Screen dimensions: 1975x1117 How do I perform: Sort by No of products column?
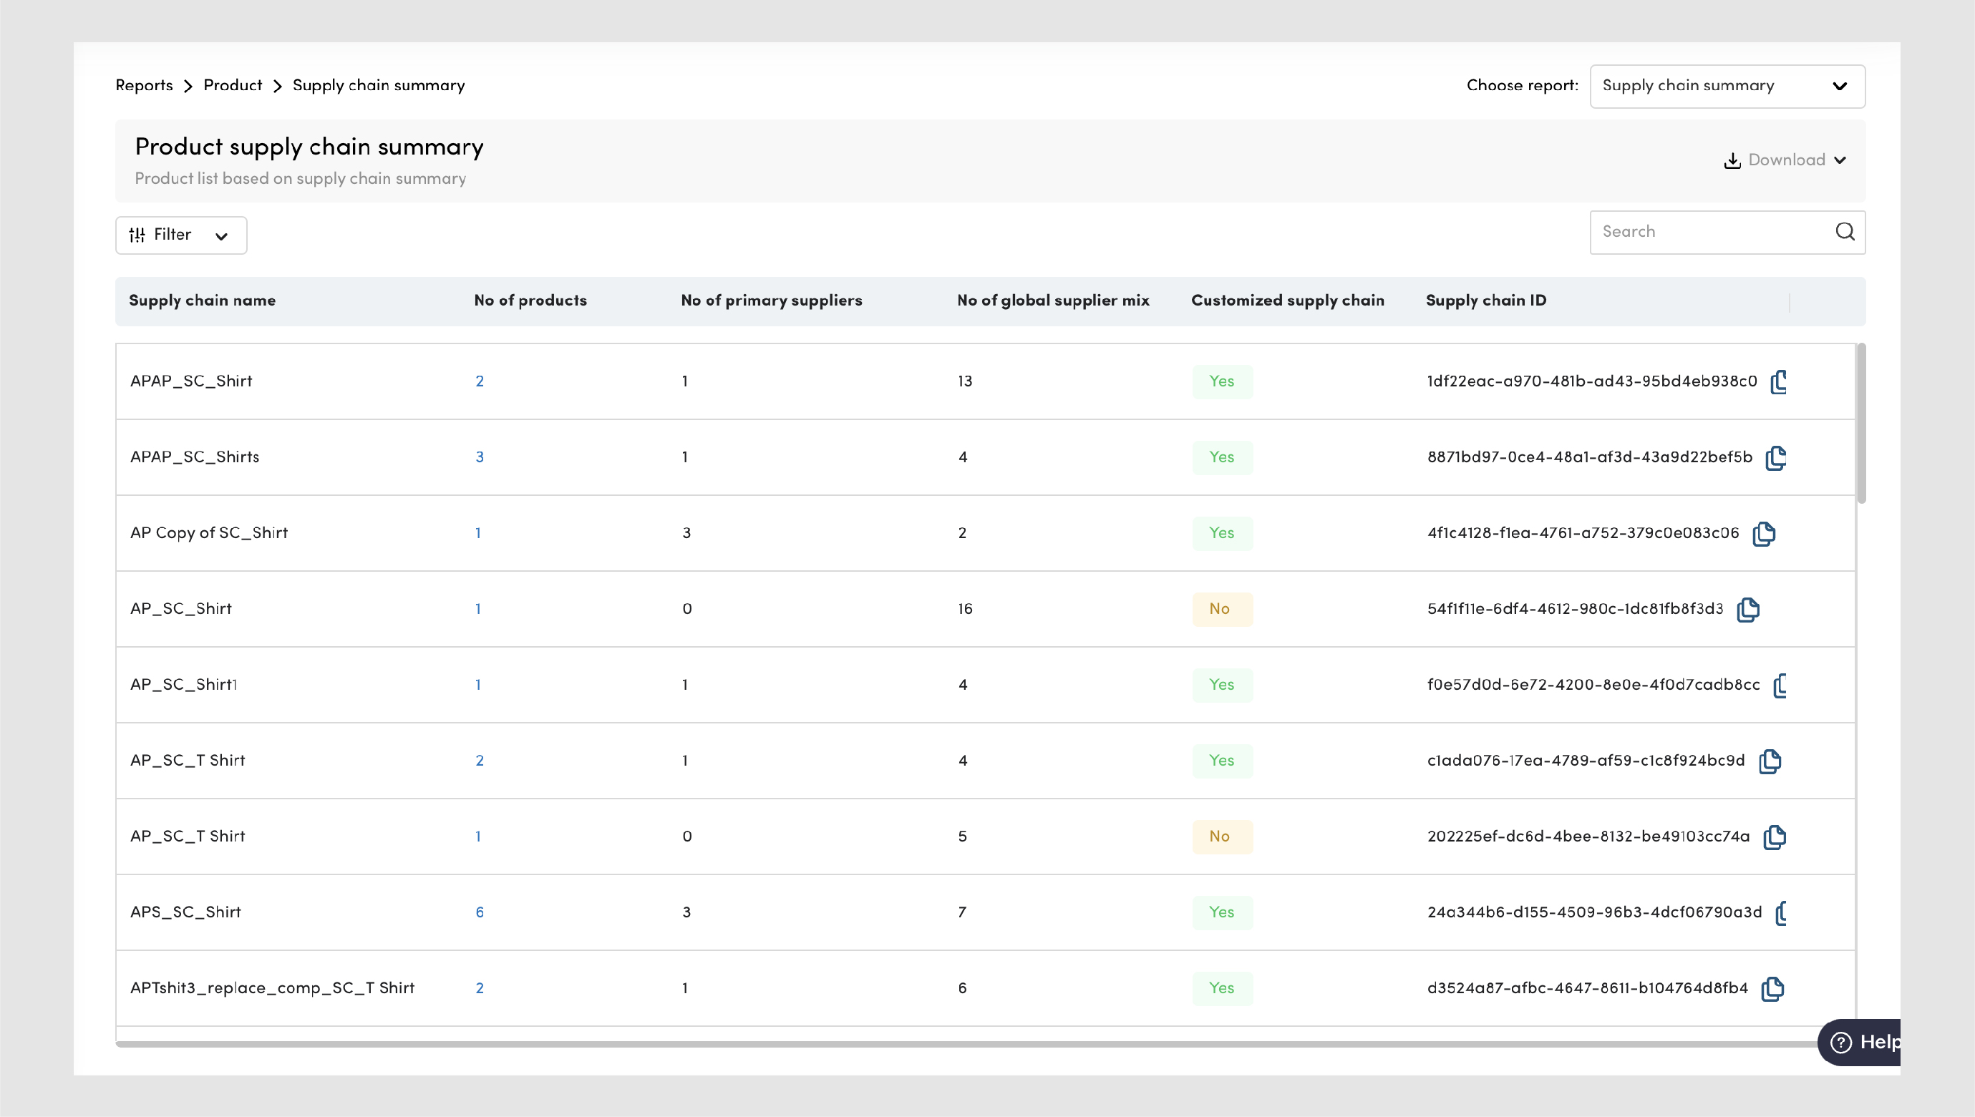(530, 301)
